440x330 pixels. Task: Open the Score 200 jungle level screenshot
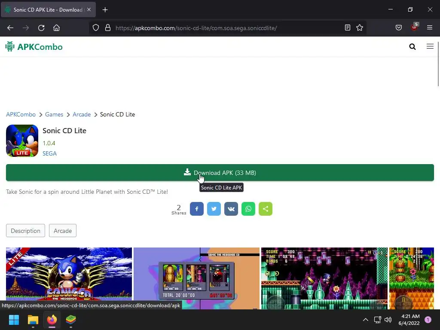coord(411,278)
